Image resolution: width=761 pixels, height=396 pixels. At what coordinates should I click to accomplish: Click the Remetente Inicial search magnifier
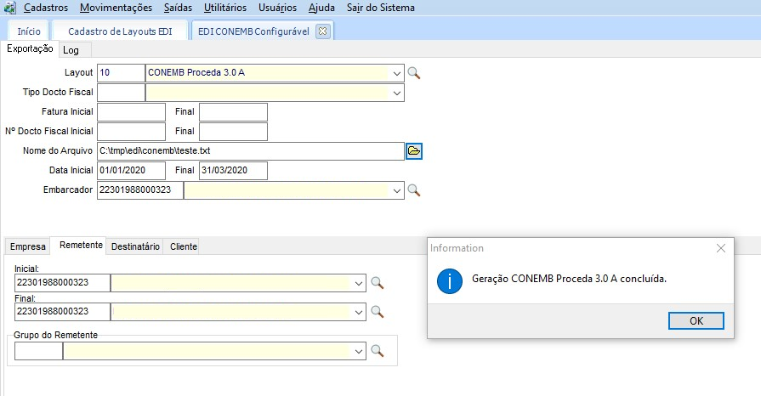pyautogui.click(x=378, y=283)
